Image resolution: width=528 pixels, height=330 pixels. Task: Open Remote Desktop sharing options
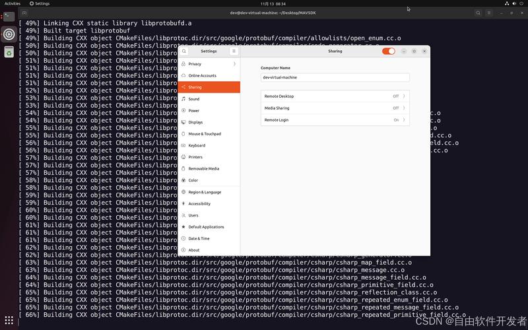[335, 96]
